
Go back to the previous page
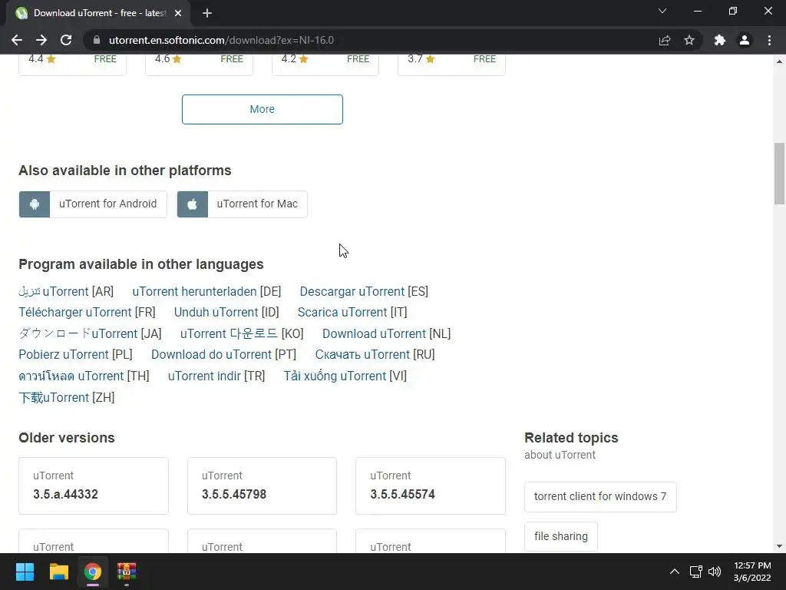(17, 40)
